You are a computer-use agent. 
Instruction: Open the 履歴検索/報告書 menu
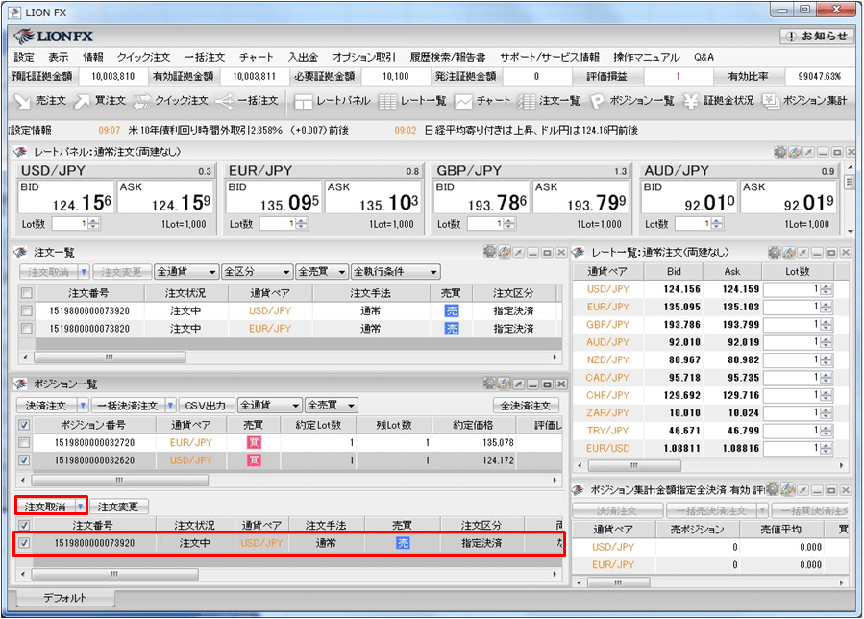click(x=448, y=57)
